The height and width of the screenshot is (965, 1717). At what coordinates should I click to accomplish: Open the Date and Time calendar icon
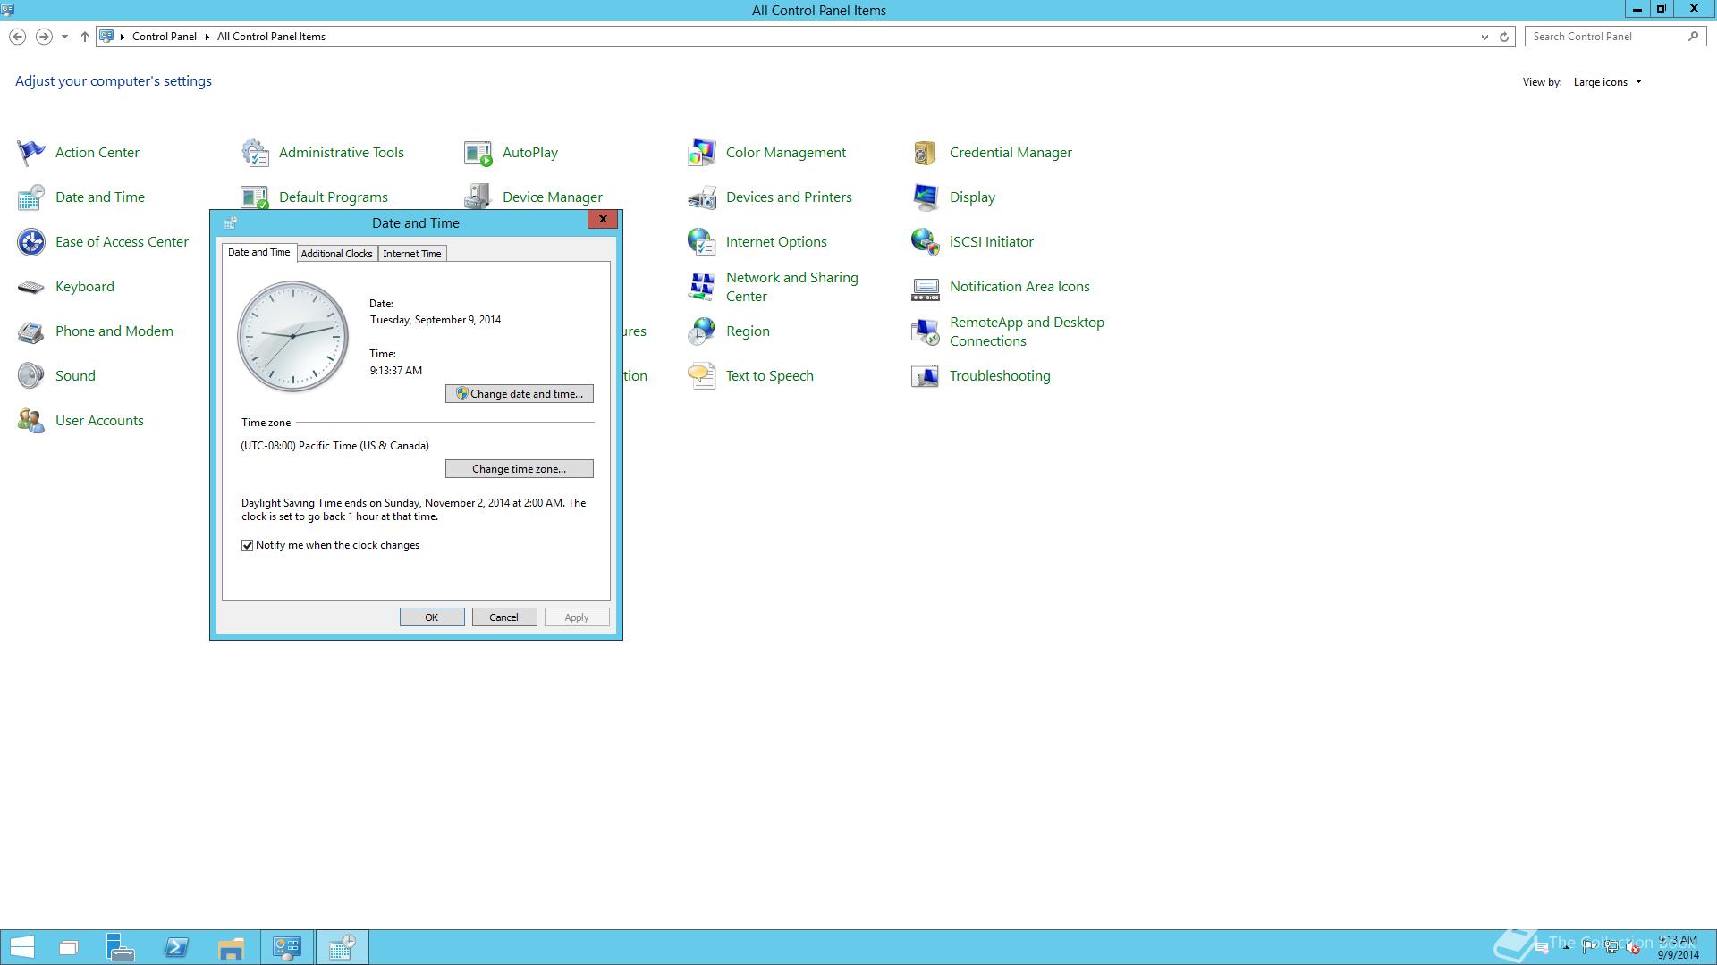tap(31, 197)
